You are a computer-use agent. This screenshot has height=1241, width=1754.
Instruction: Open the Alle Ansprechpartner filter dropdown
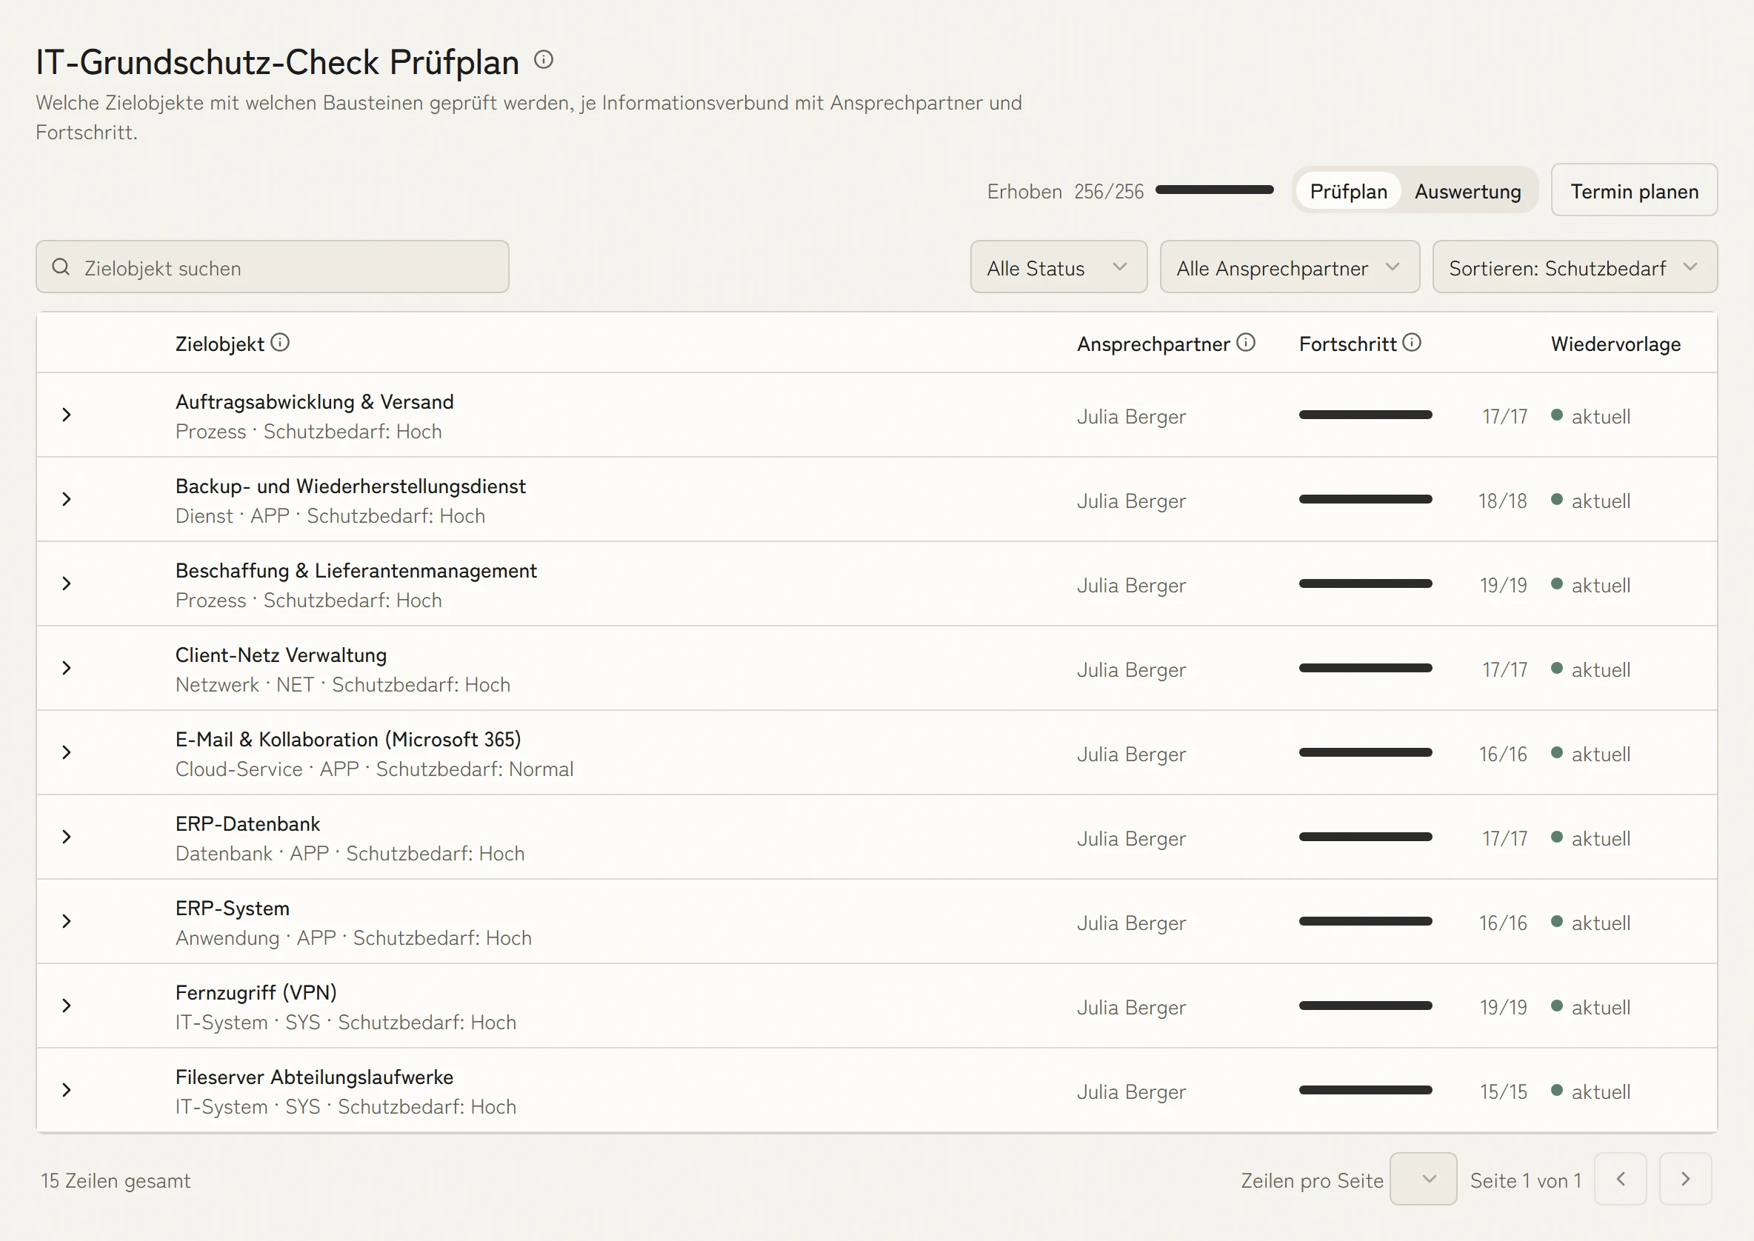pos(1290,267)
